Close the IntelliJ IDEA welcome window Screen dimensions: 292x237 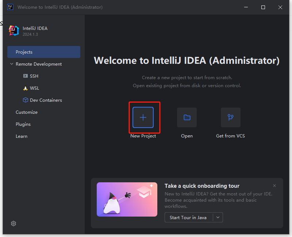click(x=280, y=7)
